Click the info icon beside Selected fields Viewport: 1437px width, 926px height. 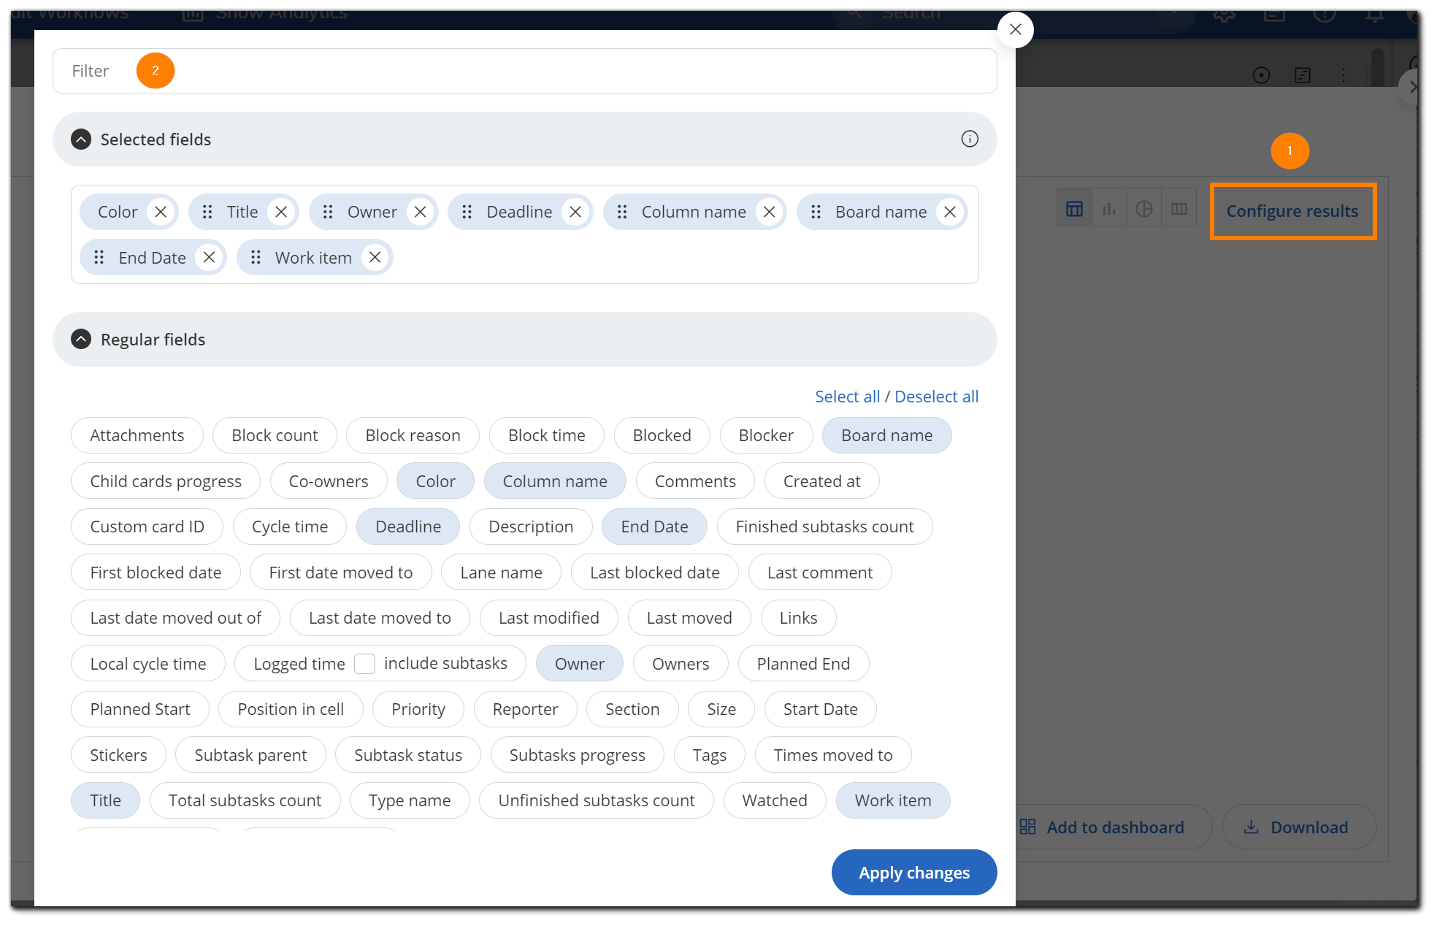point(970,139)
